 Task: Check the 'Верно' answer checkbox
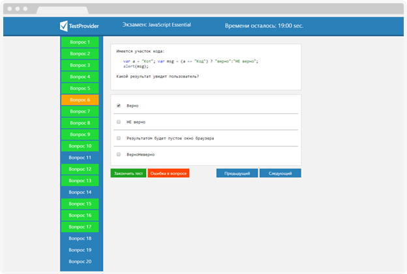118,105
